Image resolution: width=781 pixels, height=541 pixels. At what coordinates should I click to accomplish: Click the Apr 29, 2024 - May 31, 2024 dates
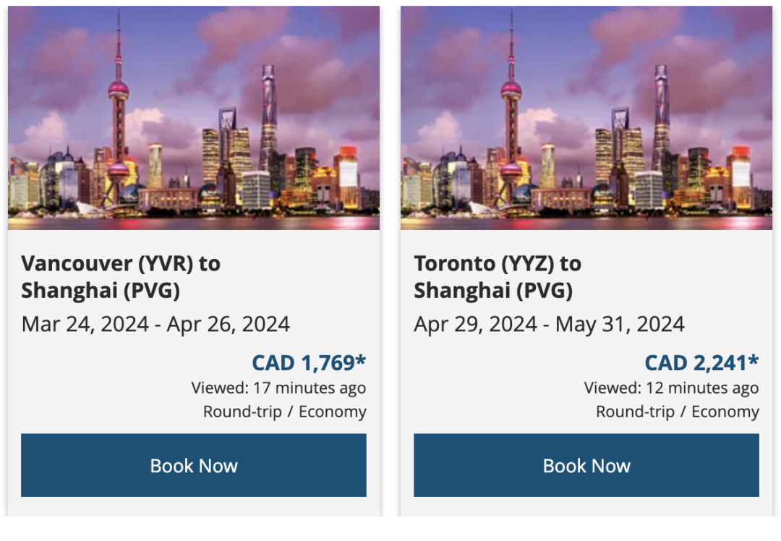(x=549, y=324)
